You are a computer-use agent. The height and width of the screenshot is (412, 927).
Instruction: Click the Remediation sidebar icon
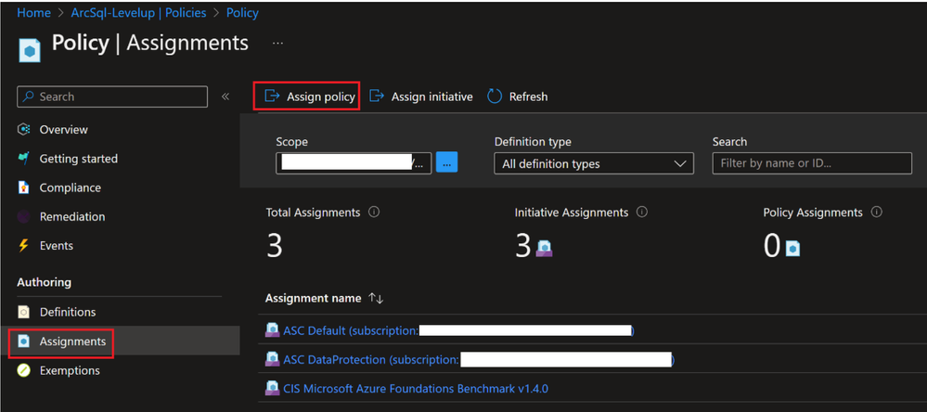coord(24,216)
